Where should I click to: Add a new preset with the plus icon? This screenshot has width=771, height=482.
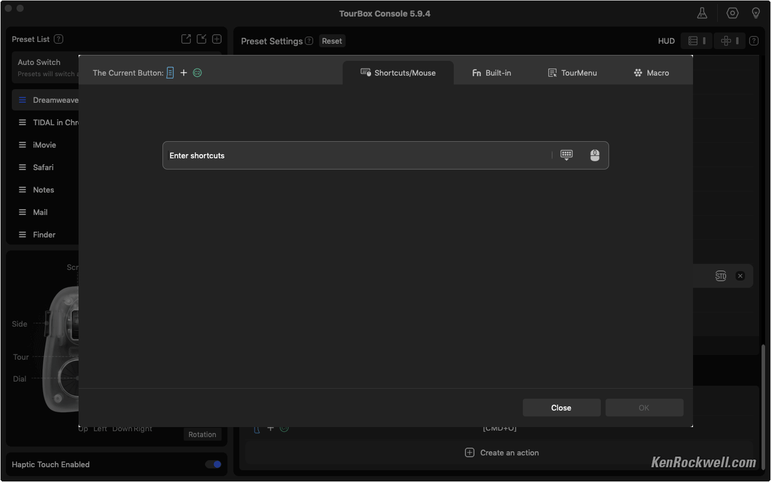coord(217,39)
